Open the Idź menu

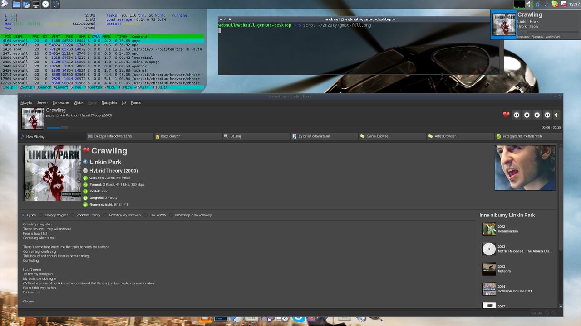[123, 103]
